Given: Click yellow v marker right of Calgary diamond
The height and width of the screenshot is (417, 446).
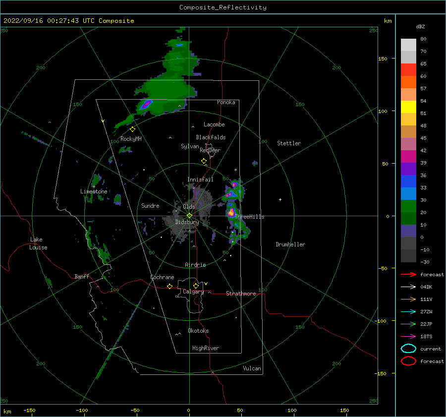Looking at the screenshot, I should [x=206, y=284].
